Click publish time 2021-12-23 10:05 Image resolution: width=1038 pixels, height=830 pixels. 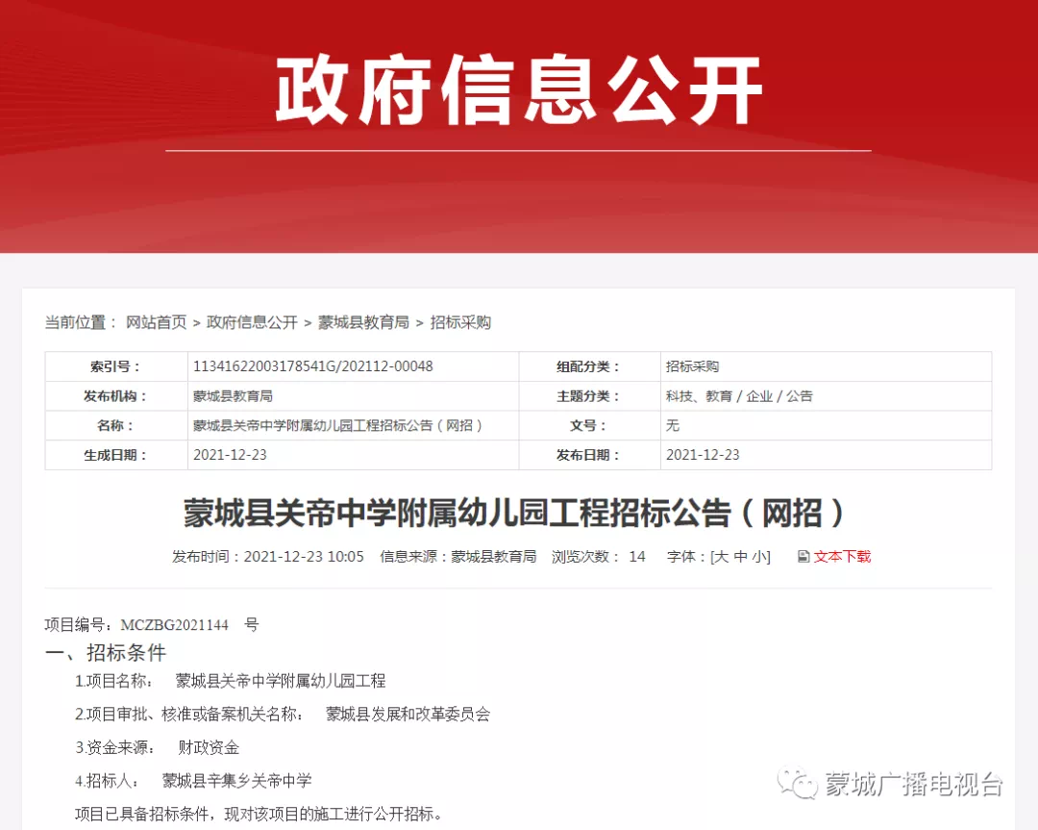(304, 557)
